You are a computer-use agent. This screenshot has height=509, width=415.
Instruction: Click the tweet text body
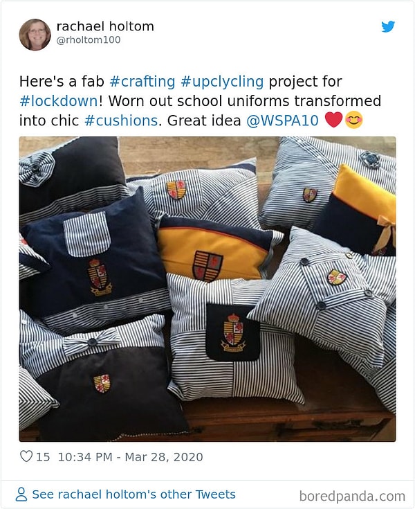pyautogui.click(x=200, y=101)
